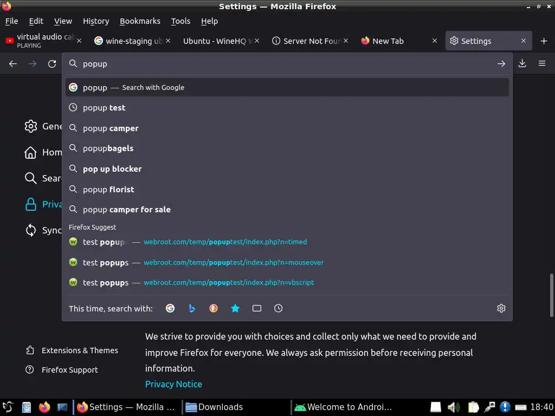The width and height of the screenshot is (555, 416).
Task: Choose 'popup camper for sale' suggestion
Action: click(287, 210)
